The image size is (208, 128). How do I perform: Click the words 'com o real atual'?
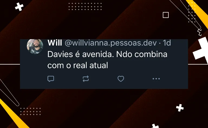point(78,65)
